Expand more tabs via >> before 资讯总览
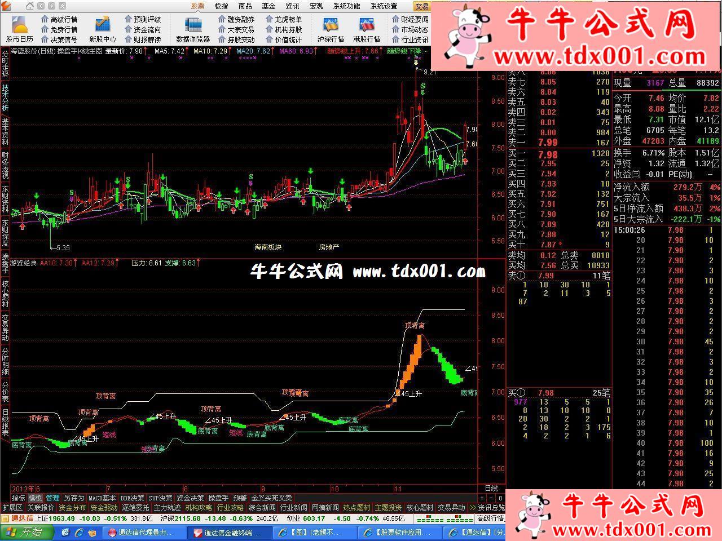 tap(472, 508)
